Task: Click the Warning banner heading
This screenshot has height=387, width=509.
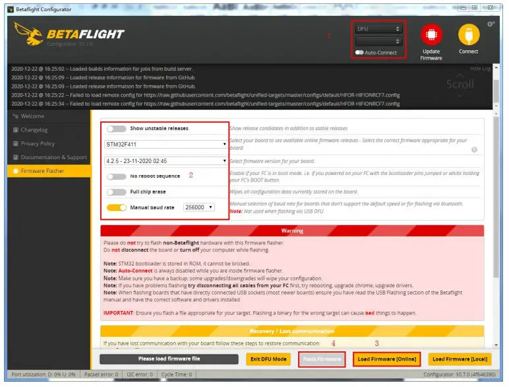Action: (292, 230)
